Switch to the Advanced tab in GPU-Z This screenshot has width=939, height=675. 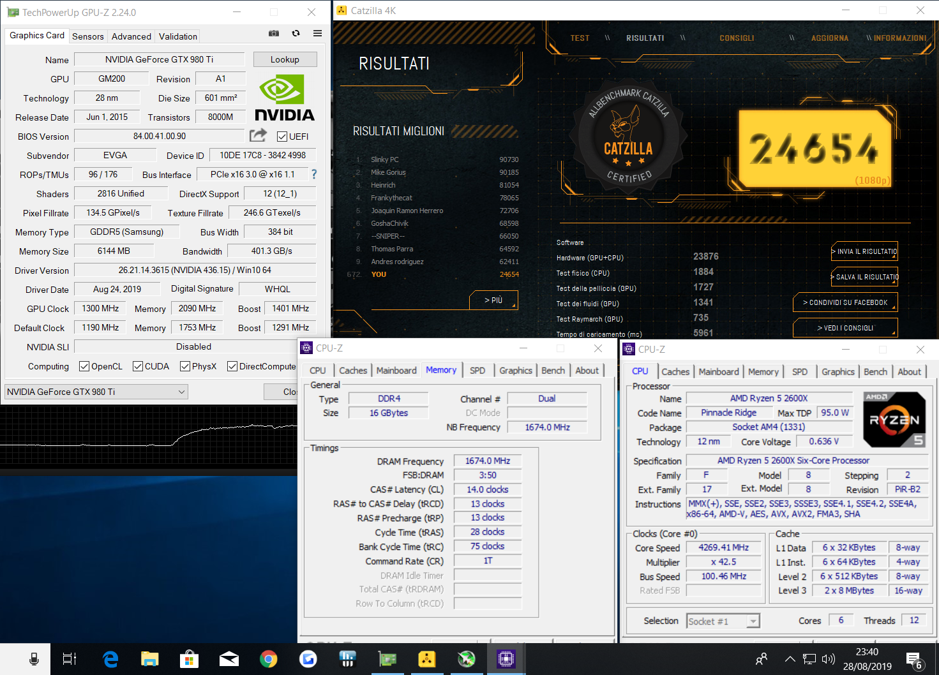click(x=131, y=36)
